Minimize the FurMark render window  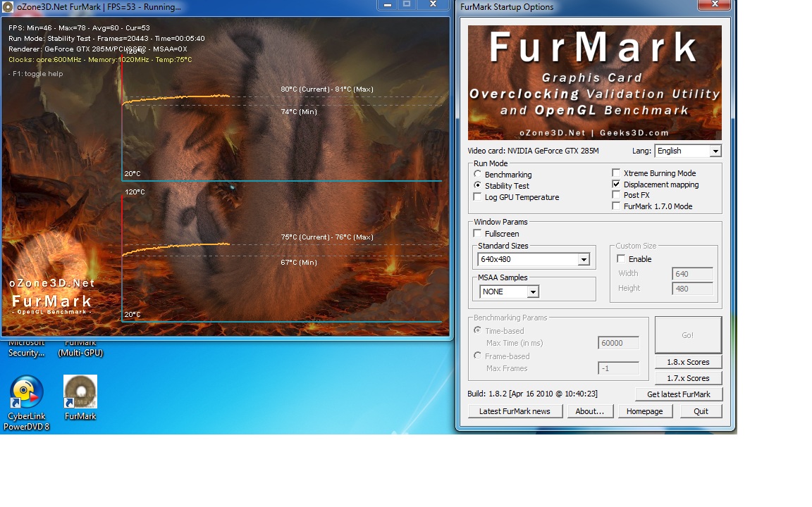tap(387, 5)
